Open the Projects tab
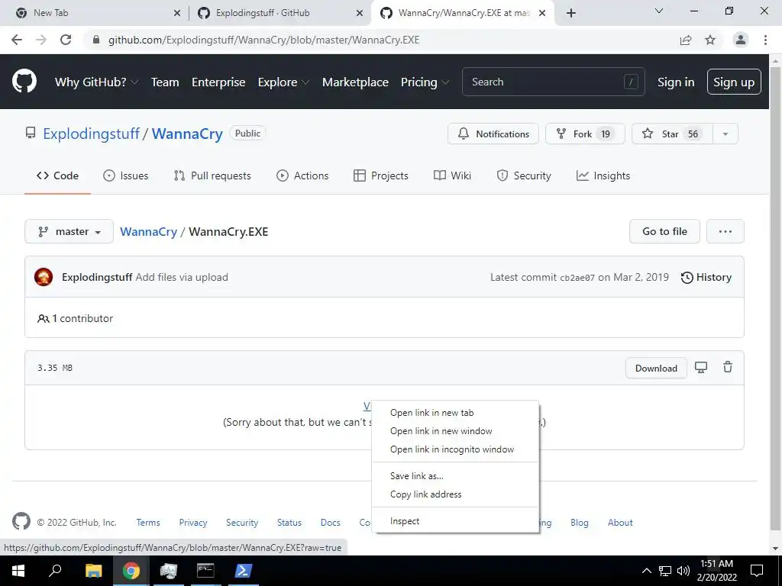The width and height of the screenshot is (782, 586). pos(381,175)
